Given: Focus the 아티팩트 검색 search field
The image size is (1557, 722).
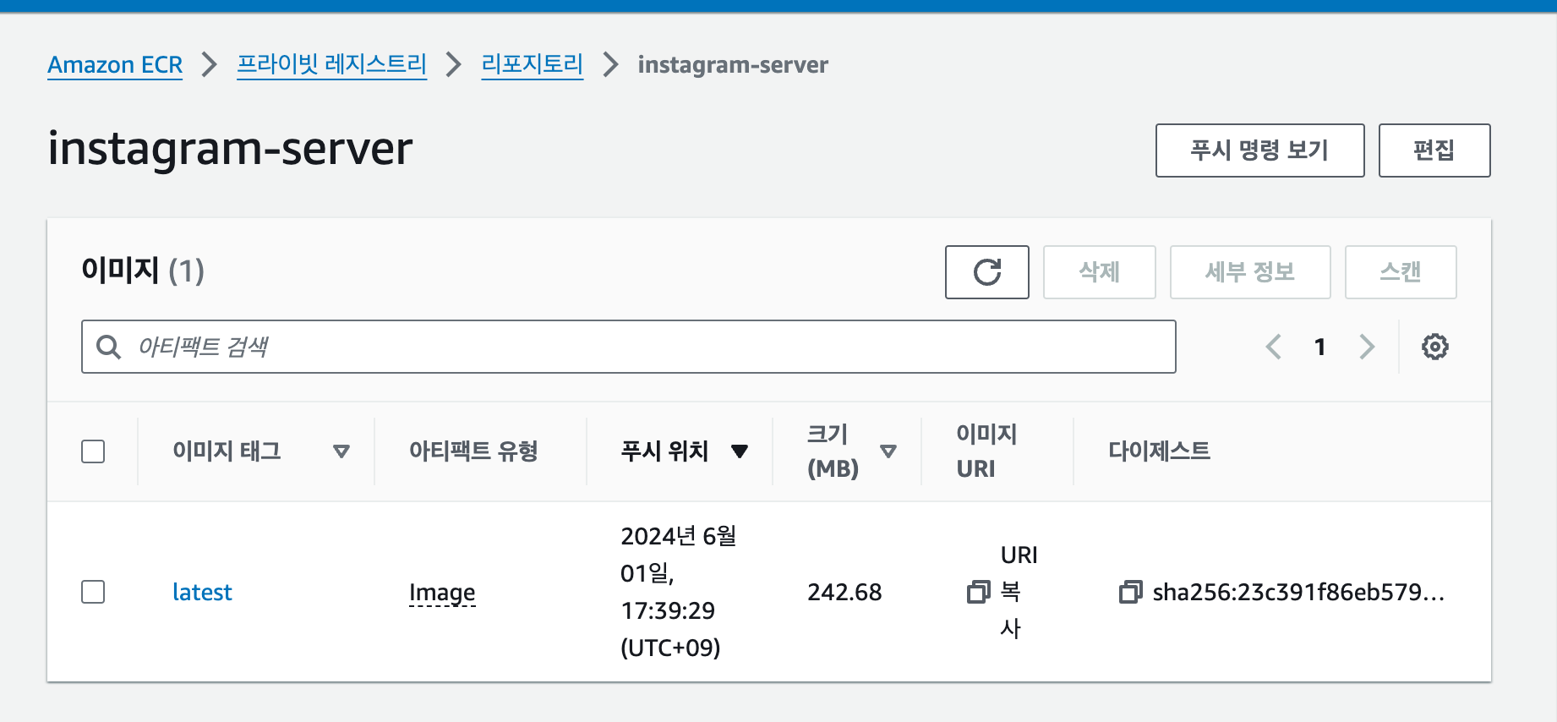Looking at the screenshot, I should 642,347.
